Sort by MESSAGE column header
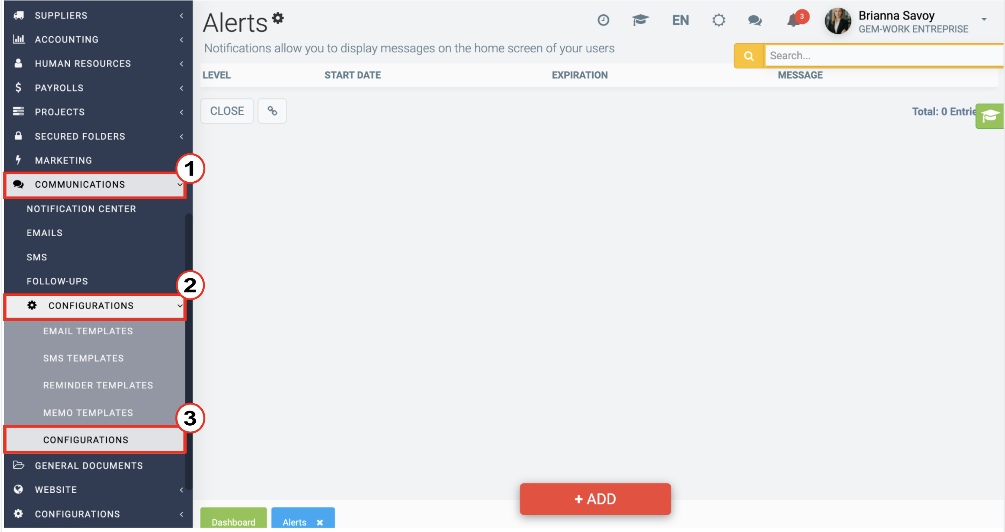 point(800,75)
